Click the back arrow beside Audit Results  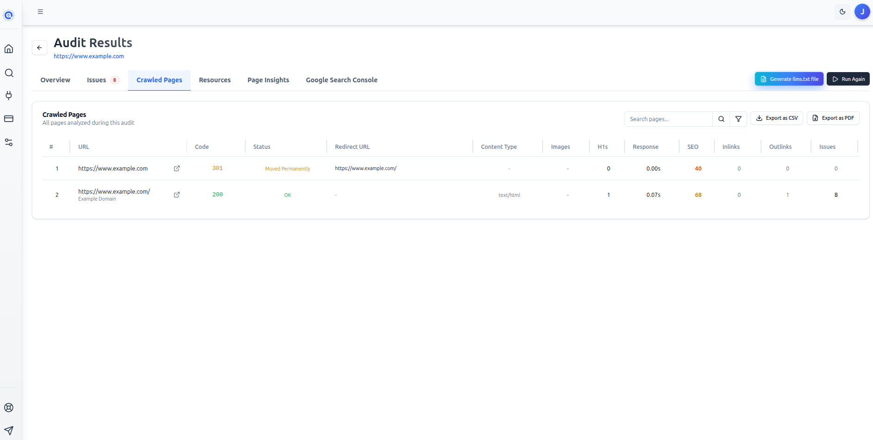click(39, 48)
